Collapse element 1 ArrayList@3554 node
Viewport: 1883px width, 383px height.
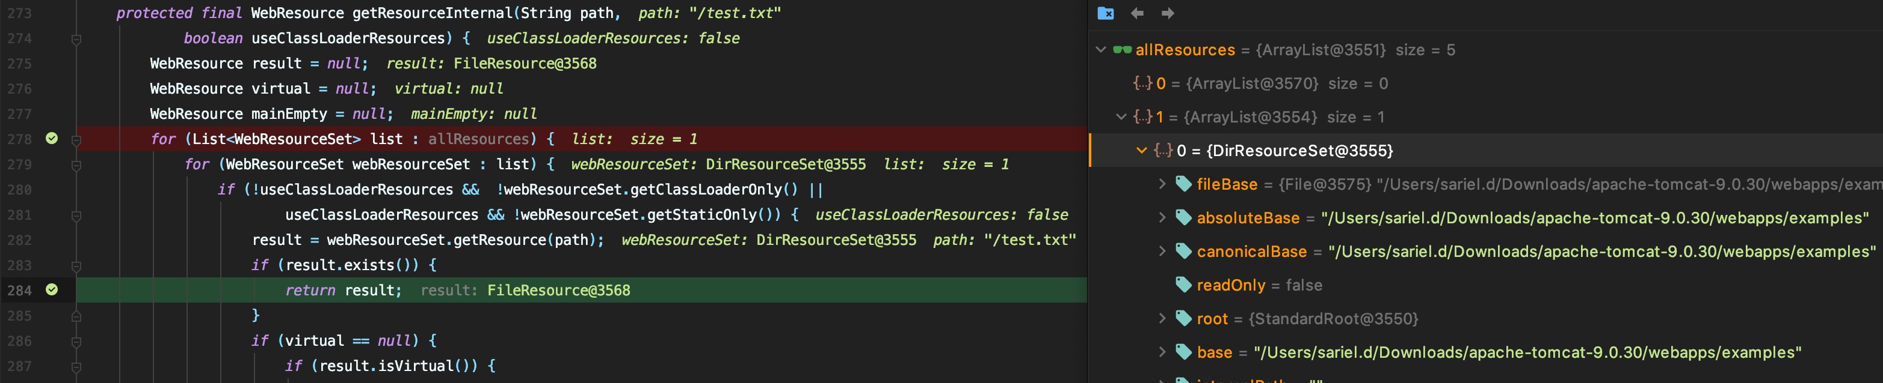[1121, 116]
